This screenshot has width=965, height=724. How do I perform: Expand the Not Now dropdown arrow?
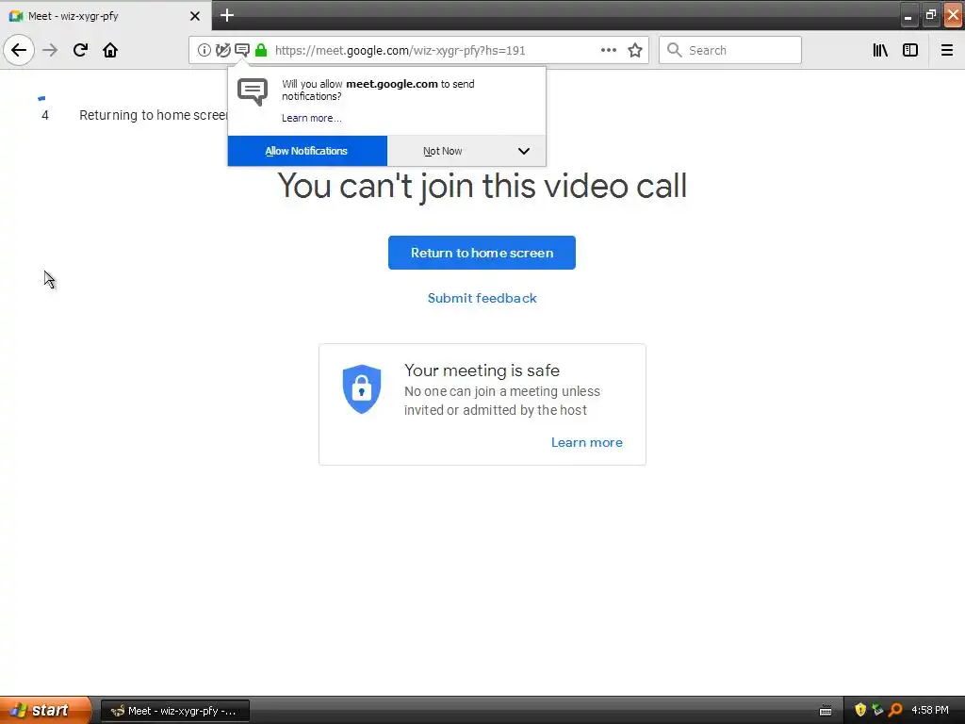pos(524,151)
